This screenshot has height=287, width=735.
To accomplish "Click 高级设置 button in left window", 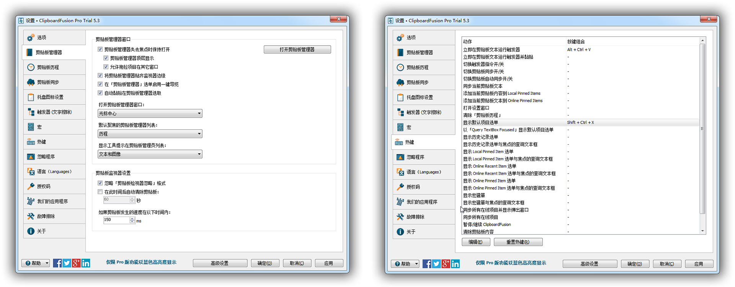I will pos(220,263).
